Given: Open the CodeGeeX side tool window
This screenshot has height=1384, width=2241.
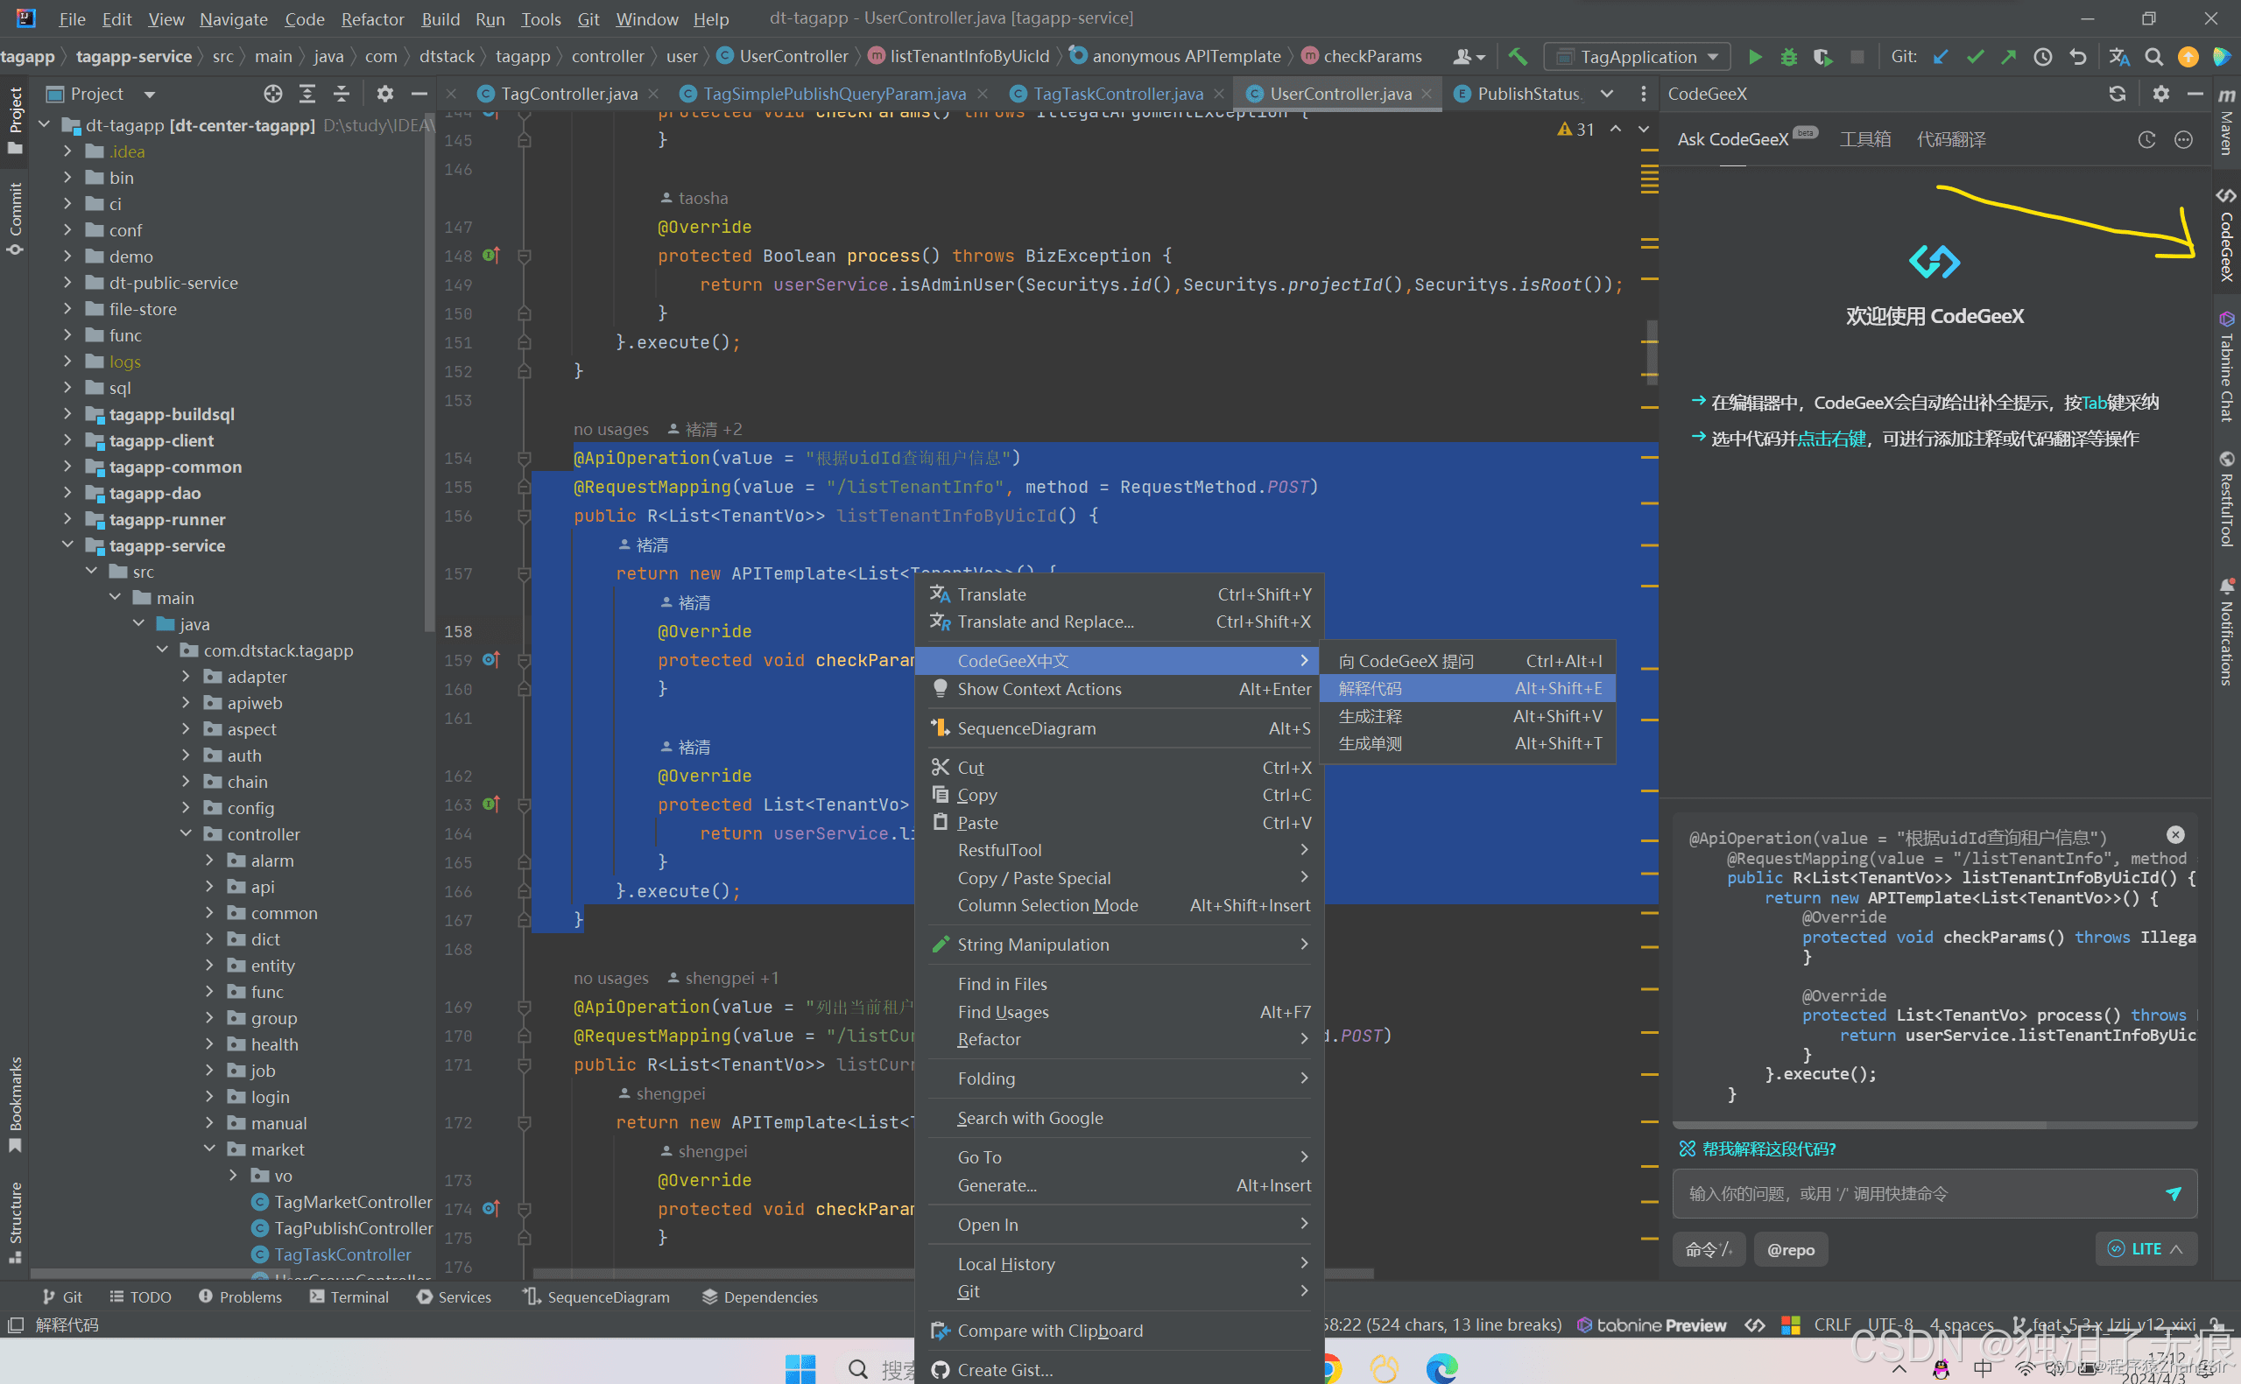Looking at the screenshot, I should (x=2226, y=238).
